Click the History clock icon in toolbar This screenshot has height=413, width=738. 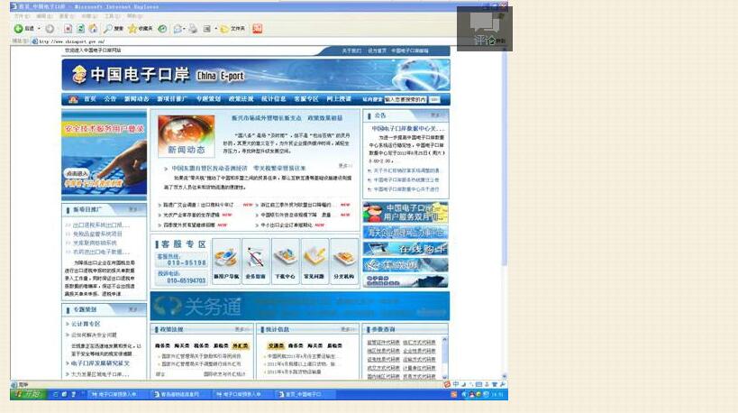tap(162, 29)
